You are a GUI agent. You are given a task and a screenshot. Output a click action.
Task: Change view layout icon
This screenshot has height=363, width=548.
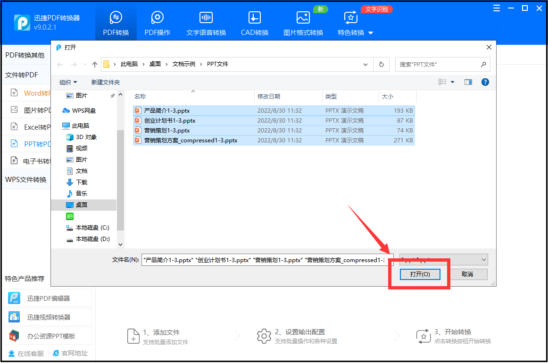coord(442,82)
